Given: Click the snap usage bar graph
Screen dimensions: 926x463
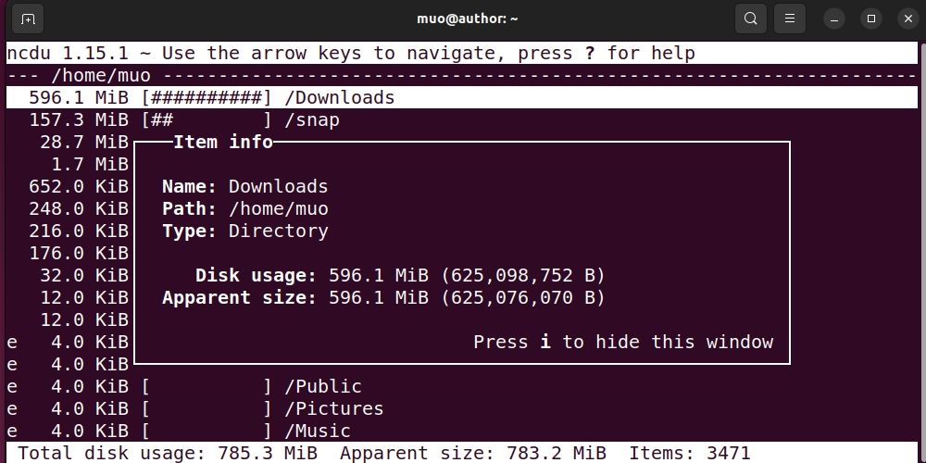Looking at the screenshot, I should (206, 119).
